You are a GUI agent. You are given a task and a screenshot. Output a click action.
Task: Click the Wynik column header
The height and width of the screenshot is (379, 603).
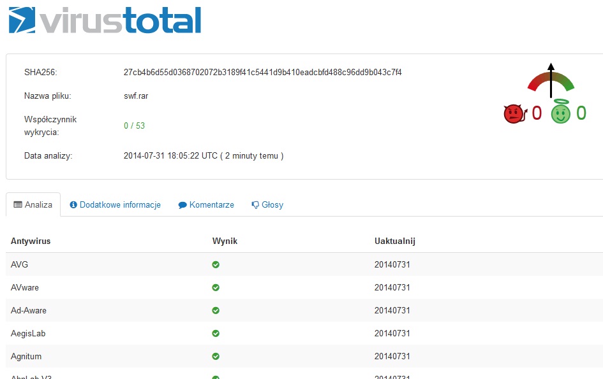pos(225,241)
